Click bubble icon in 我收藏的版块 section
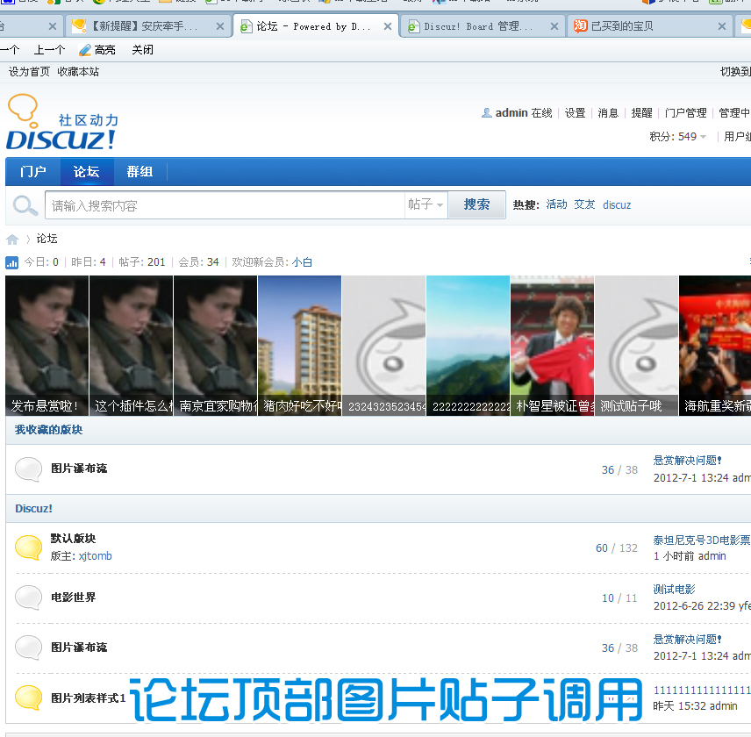Viewport: 751px width, 737px height. click(x=29, y=469)
